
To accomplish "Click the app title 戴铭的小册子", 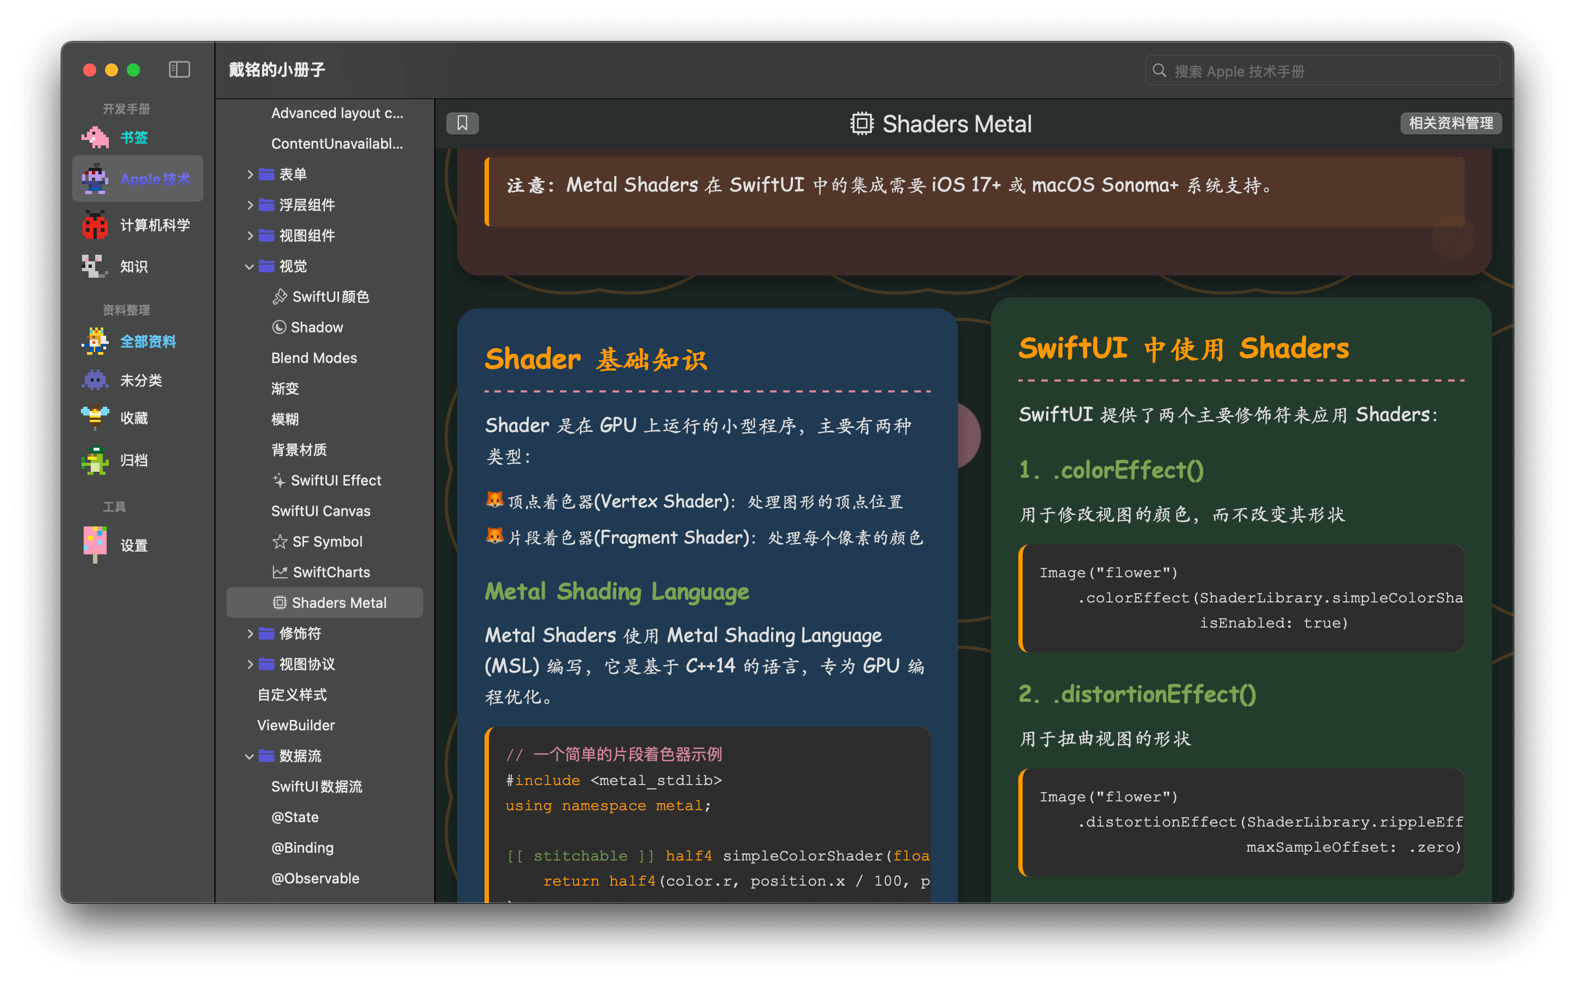I will point(277,69).
